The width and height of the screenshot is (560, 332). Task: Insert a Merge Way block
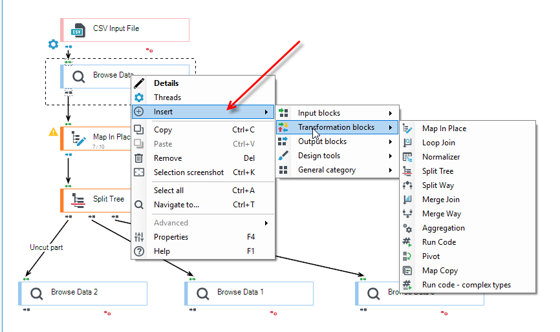click(x=468, y=214)
